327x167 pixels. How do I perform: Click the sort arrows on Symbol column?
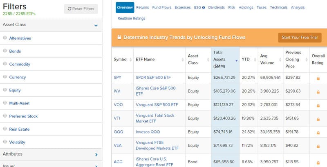tap(131, 60)
